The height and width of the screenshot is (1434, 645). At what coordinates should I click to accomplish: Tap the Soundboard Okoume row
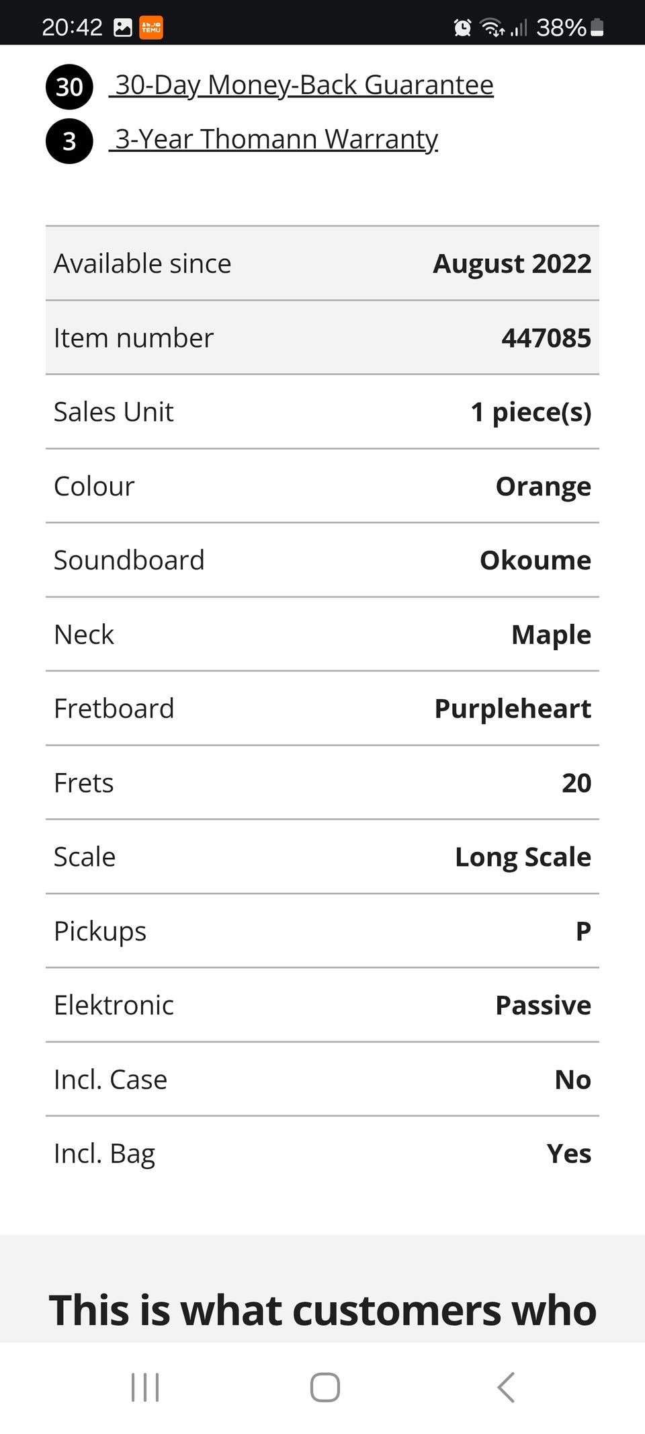click(322, 560)
